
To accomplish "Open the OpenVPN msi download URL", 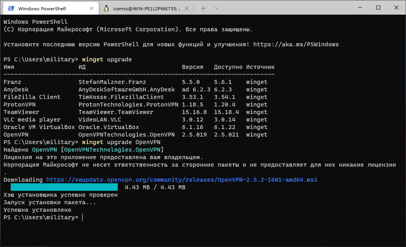I will tap(182, 180).
